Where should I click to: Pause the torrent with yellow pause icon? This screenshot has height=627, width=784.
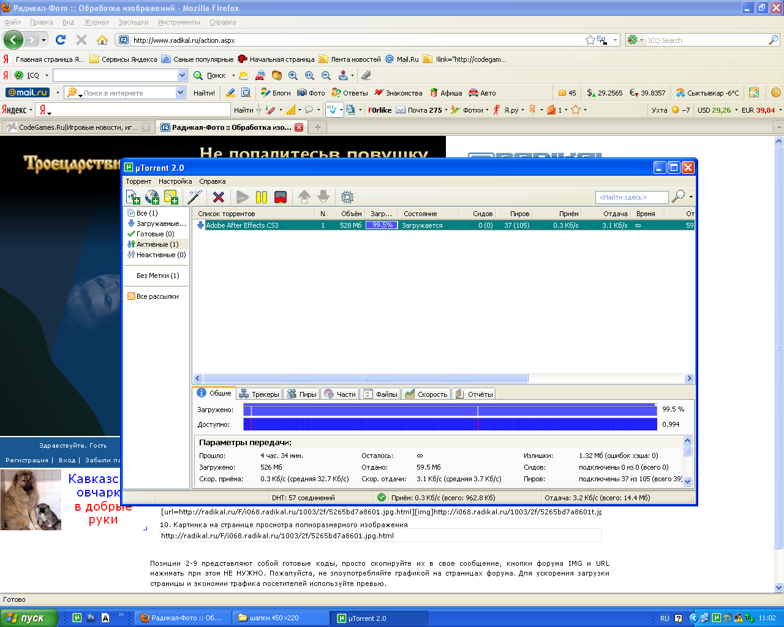pyautogui.click(x=262, y=197)
